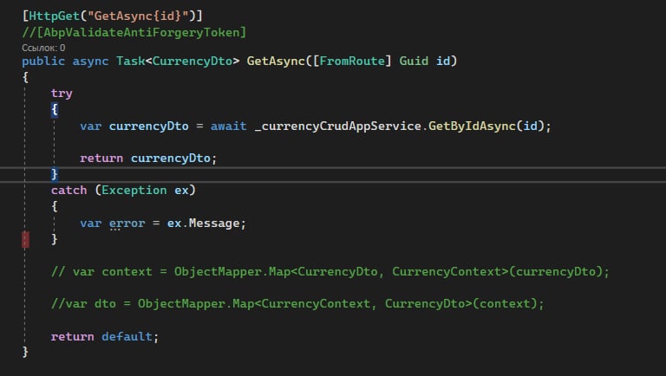Click the Guid parameter type
Viewport: 666px width, 376px height.
point(414,62)
